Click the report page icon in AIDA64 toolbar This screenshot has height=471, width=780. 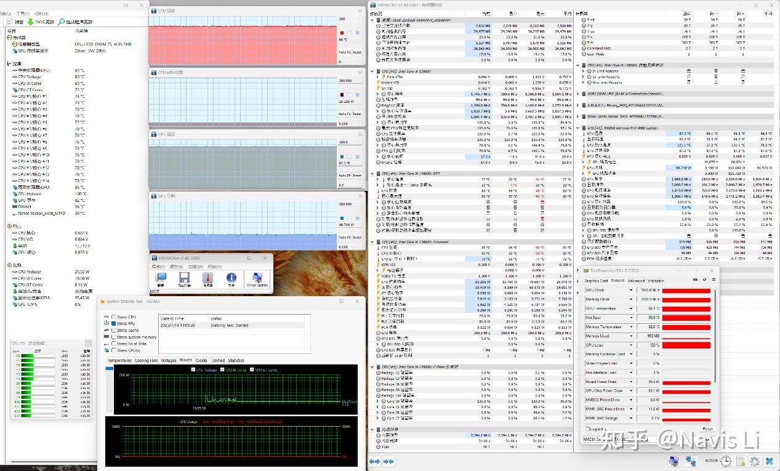coord(10,22)
